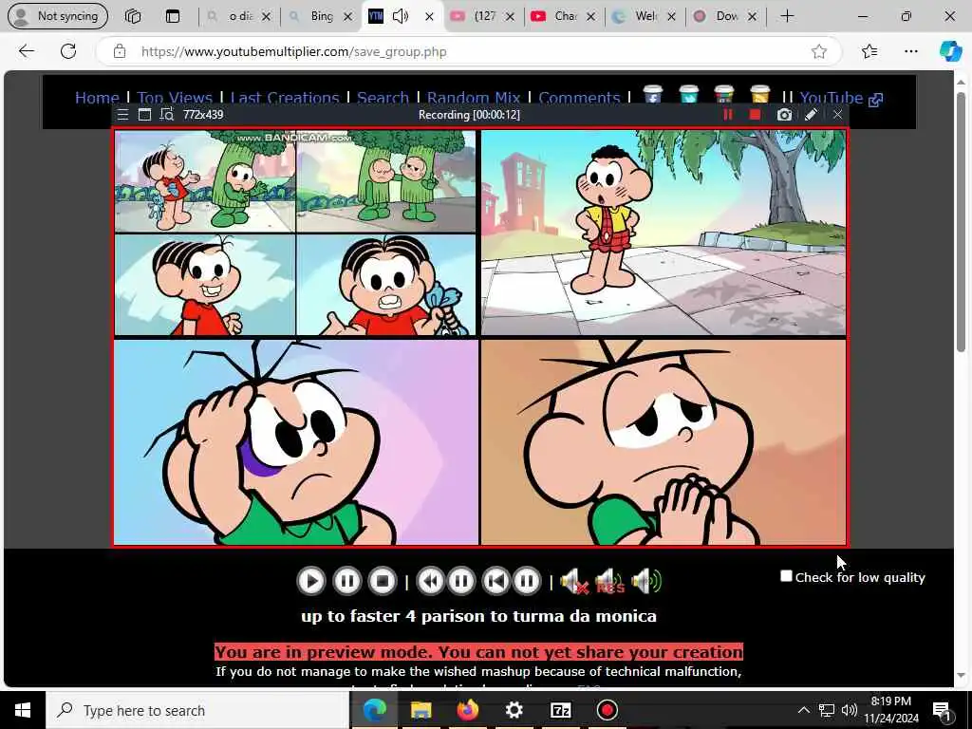Click the 'Res' speaker volume reset icon
The width and height of the screenshot is (972, 729).
609,582
